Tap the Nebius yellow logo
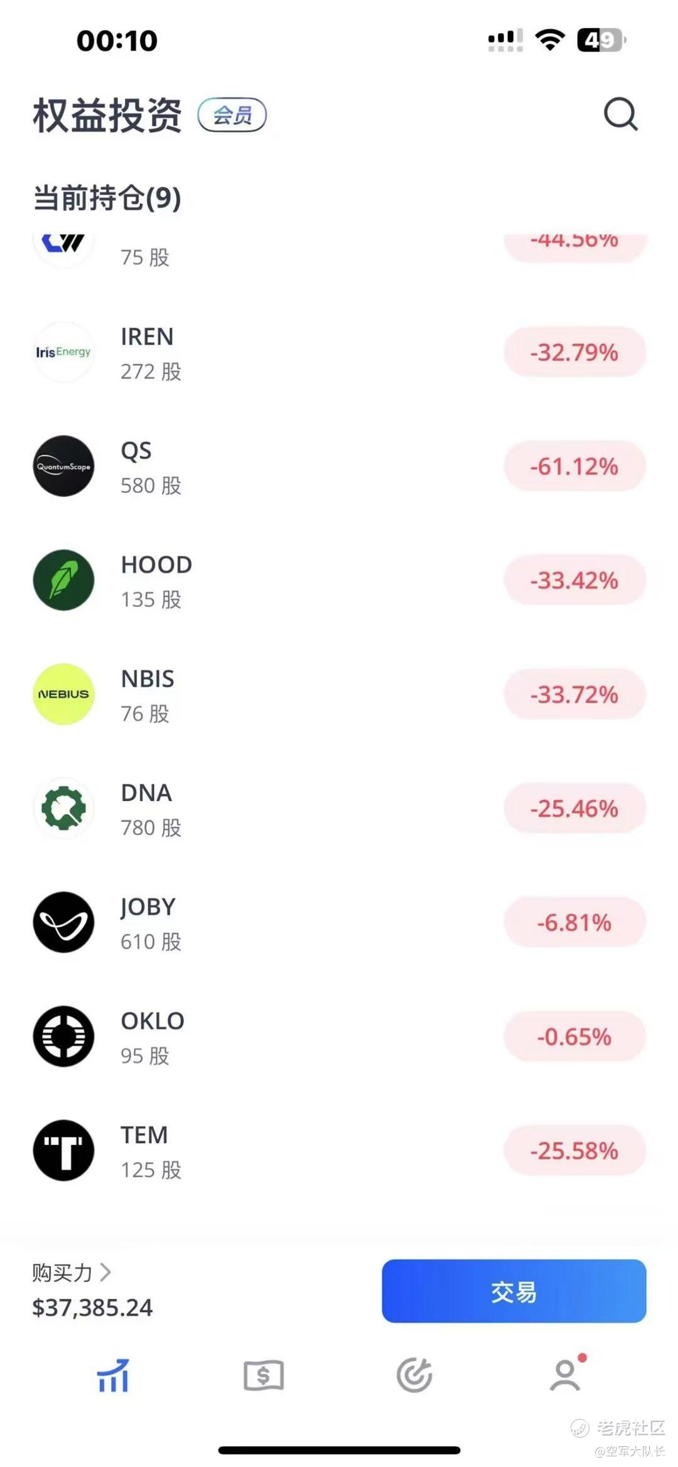The width and height of the screenshot is (678, 1467). (63, 694)
